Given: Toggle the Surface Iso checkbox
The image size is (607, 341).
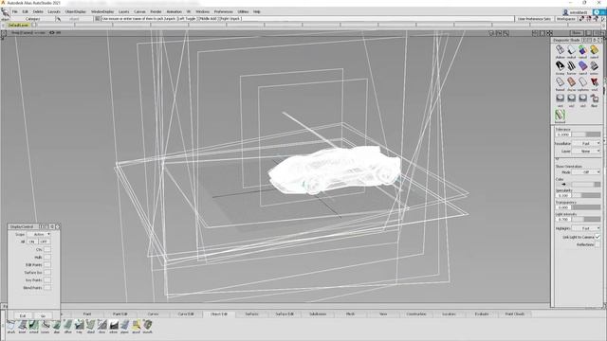Looking at the screenshot, I should [46, 272].
